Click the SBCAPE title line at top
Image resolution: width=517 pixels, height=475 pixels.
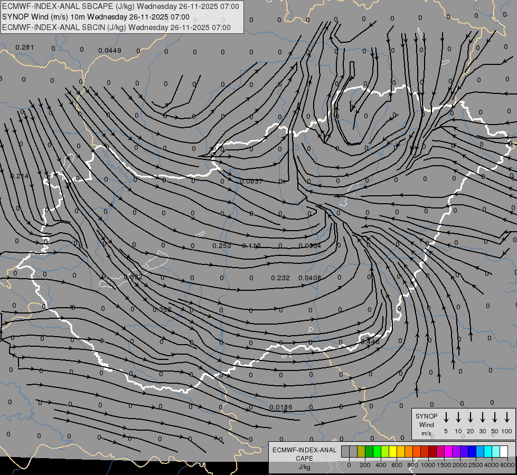120,6
